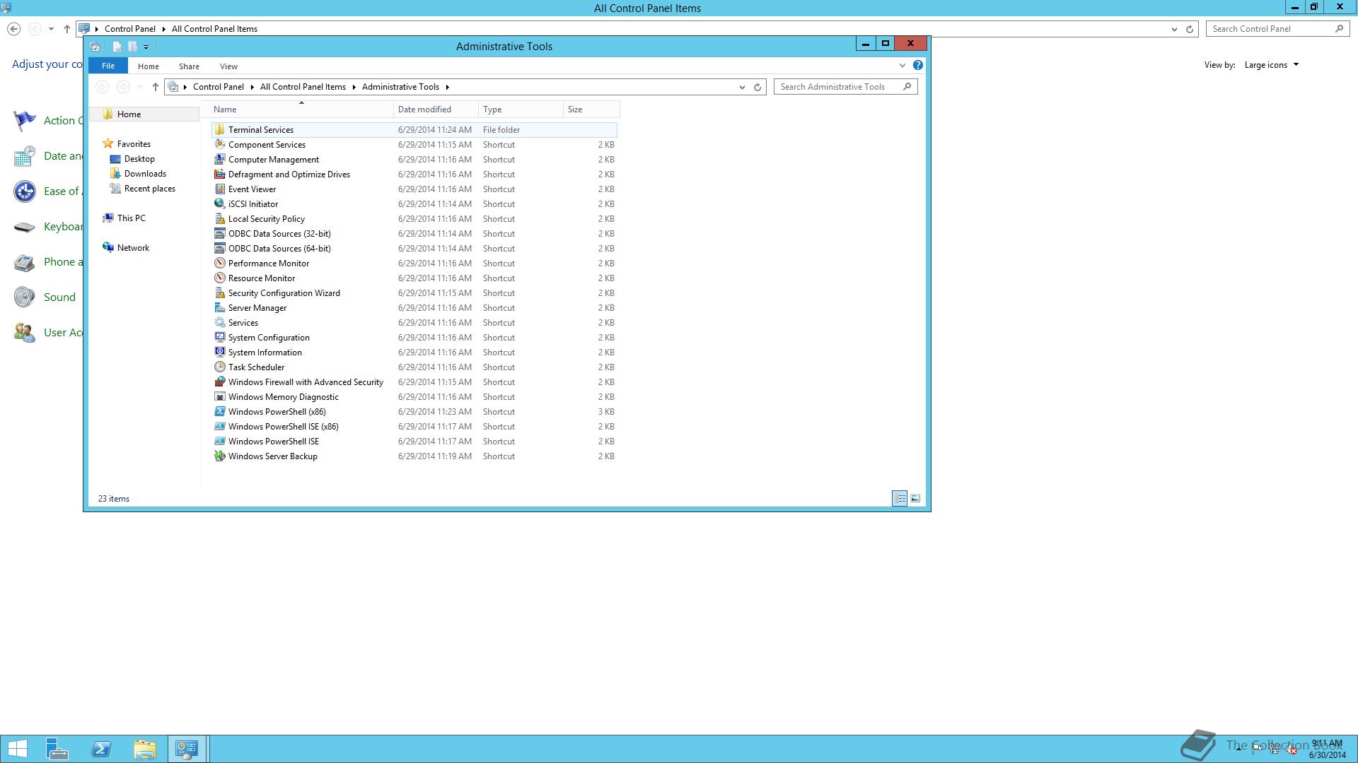Select the Local Security Policy icon
This screenshot has width=1358, height=763.
click(220, 218)
